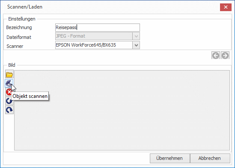The height and width of the screenshot is (168, 235).
Task: Click the Scanner label text
Action: 15,46
